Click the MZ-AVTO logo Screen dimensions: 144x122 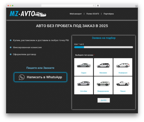click(28, 14)
